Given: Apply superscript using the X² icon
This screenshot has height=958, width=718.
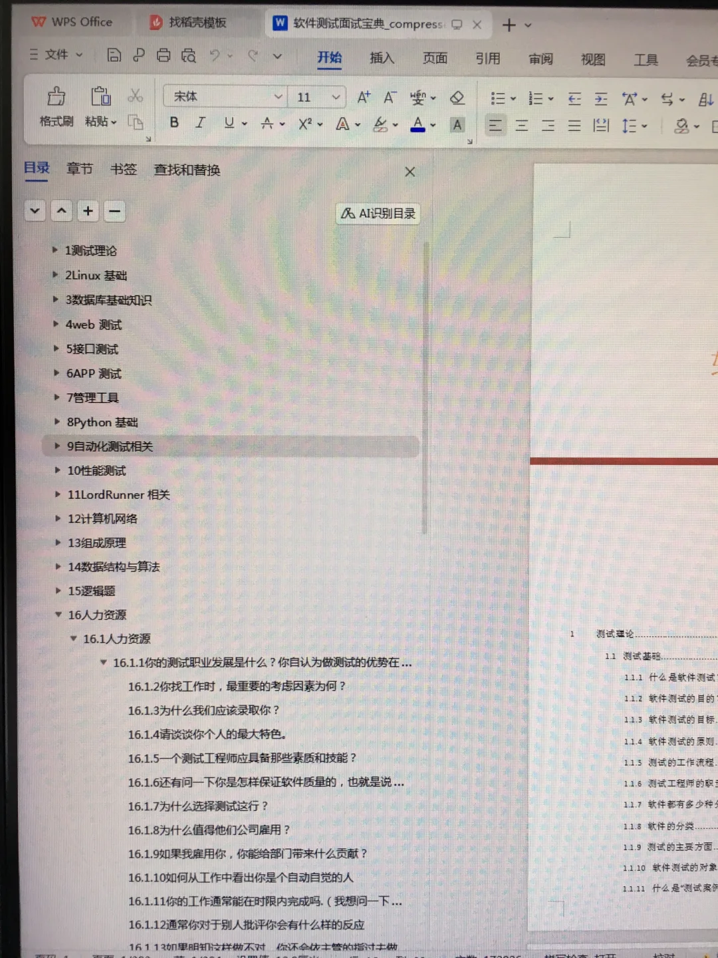Looking at the screenshot, I should 304,124.
